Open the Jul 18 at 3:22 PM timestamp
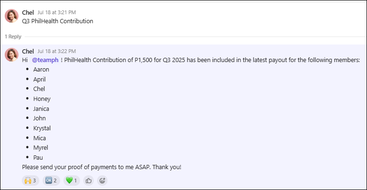This screenshot has height=190, width=367. click(x=56, y=51)
